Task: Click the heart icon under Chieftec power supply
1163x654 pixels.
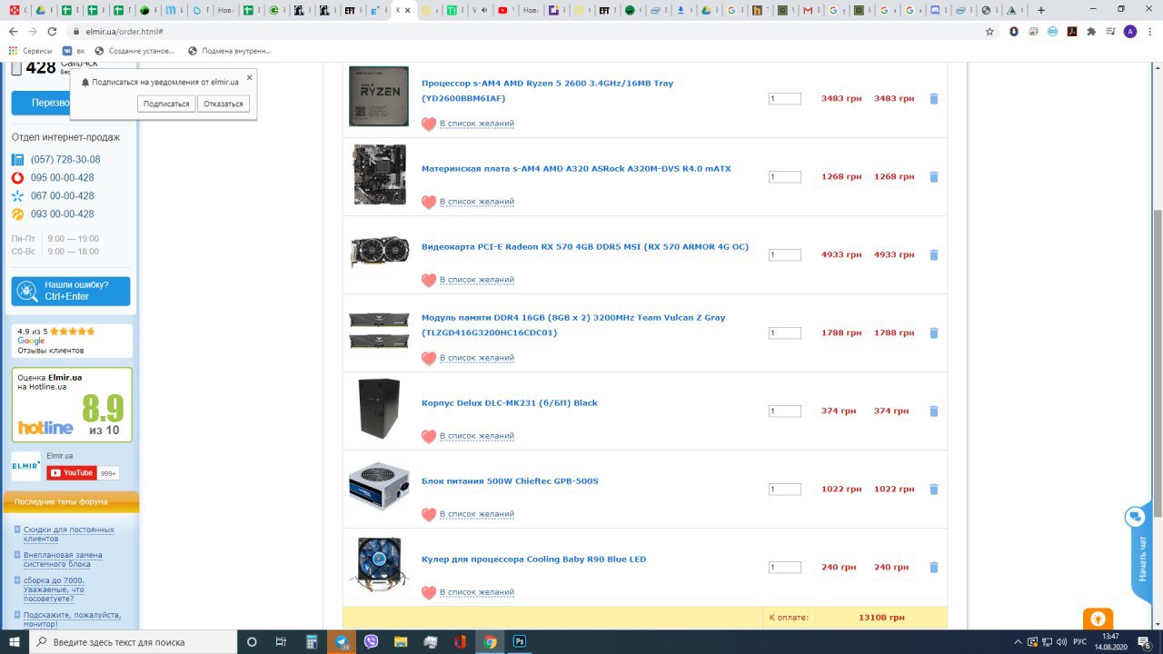Action: [429, 515]
